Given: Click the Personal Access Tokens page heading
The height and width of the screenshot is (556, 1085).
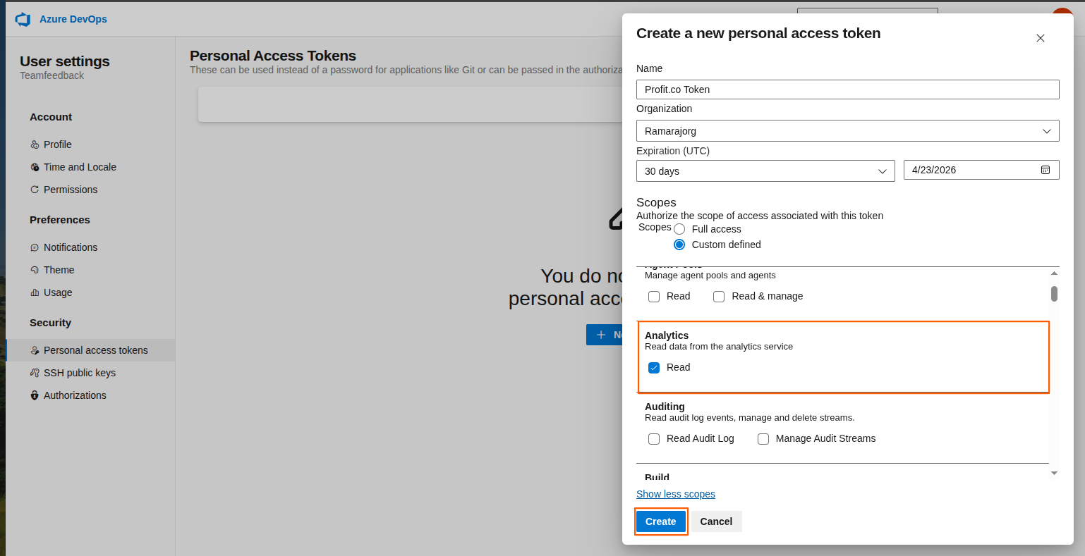Looking at the screenshot, I should coord(273,56).
